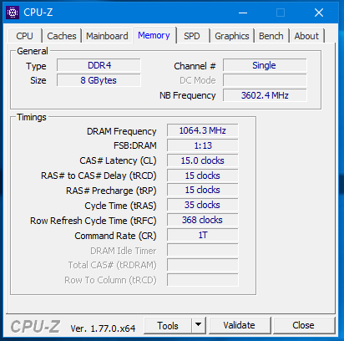This screenshot has height=341, width=344.
Task: Click the RAS# to CAS# Delay (tRCD) label
Action: (x=99, y=176)
